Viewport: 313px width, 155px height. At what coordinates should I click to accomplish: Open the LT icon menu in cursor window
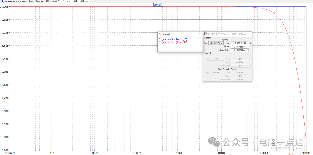205,34
